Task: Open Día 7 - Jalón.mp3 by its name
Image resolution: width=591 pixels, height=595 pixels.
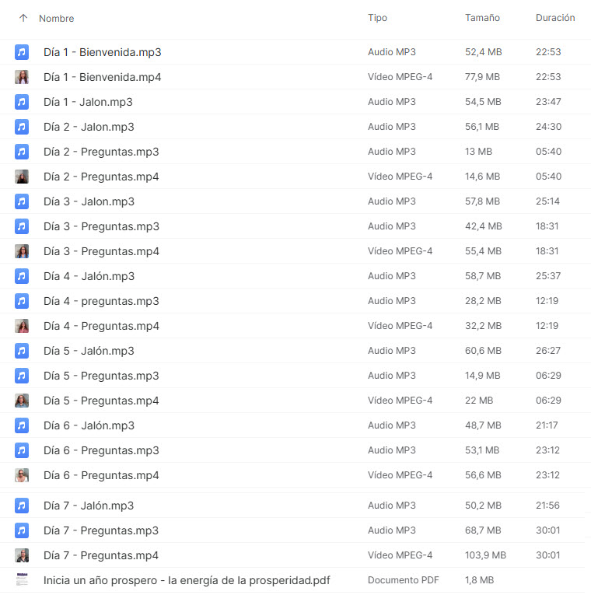Action: (x=89, y=506)
